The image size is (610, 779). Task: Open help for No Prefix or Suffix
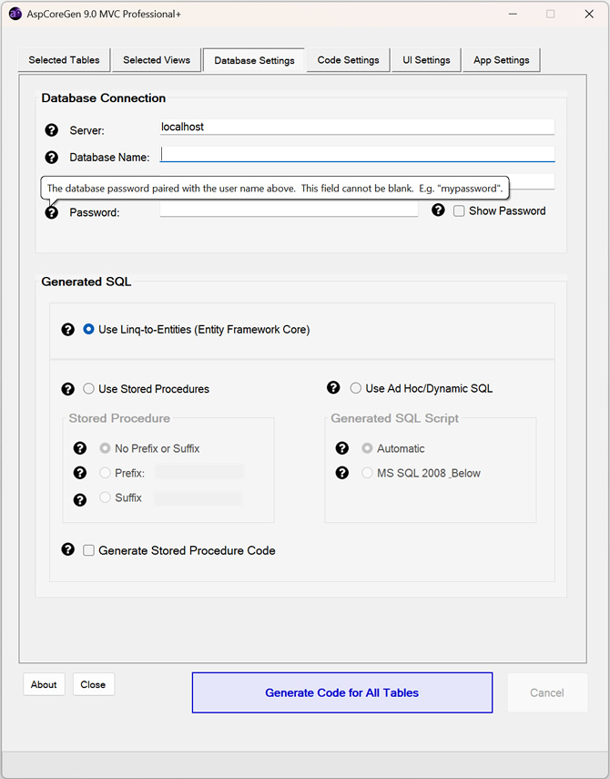tap(80, 448)
